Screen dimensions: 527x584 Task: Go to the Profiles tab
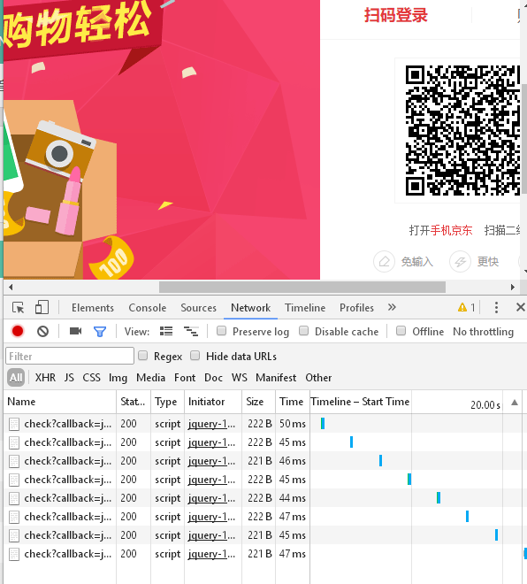click(x=356, y=308)
